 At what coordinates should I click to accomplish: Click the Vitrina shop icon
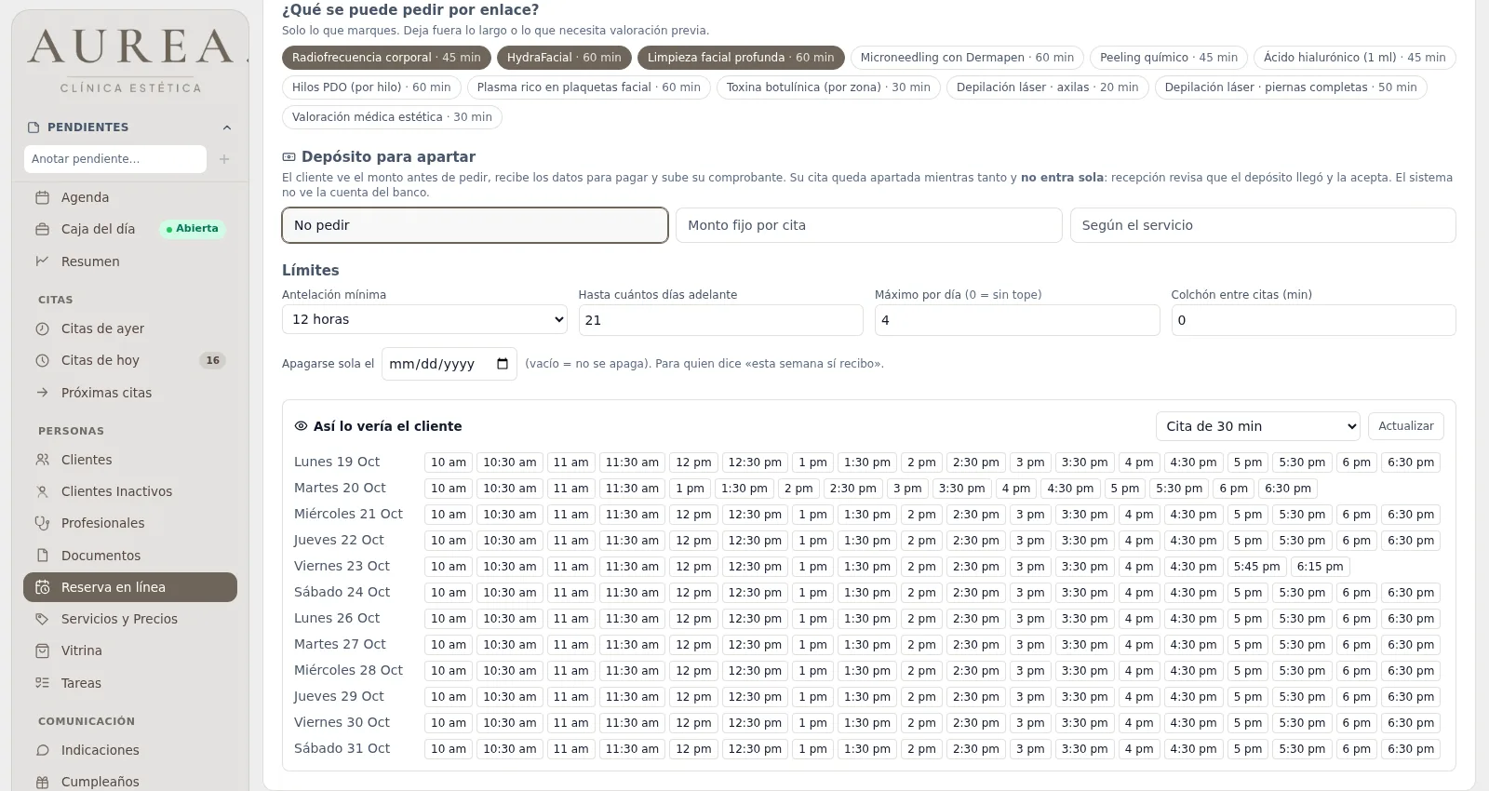tap(42, 650)
